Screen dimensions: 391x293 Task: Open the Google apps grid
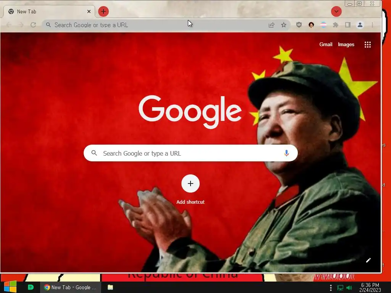(x=368, y=45)
